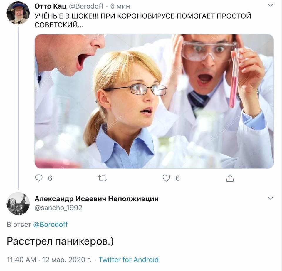
Task: Click the reply speech bubble icon
Action: click(x=39, y=178)
